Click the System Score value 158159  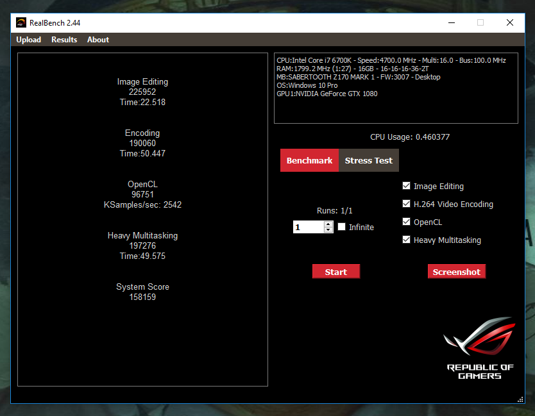click(x=142, y=297)
